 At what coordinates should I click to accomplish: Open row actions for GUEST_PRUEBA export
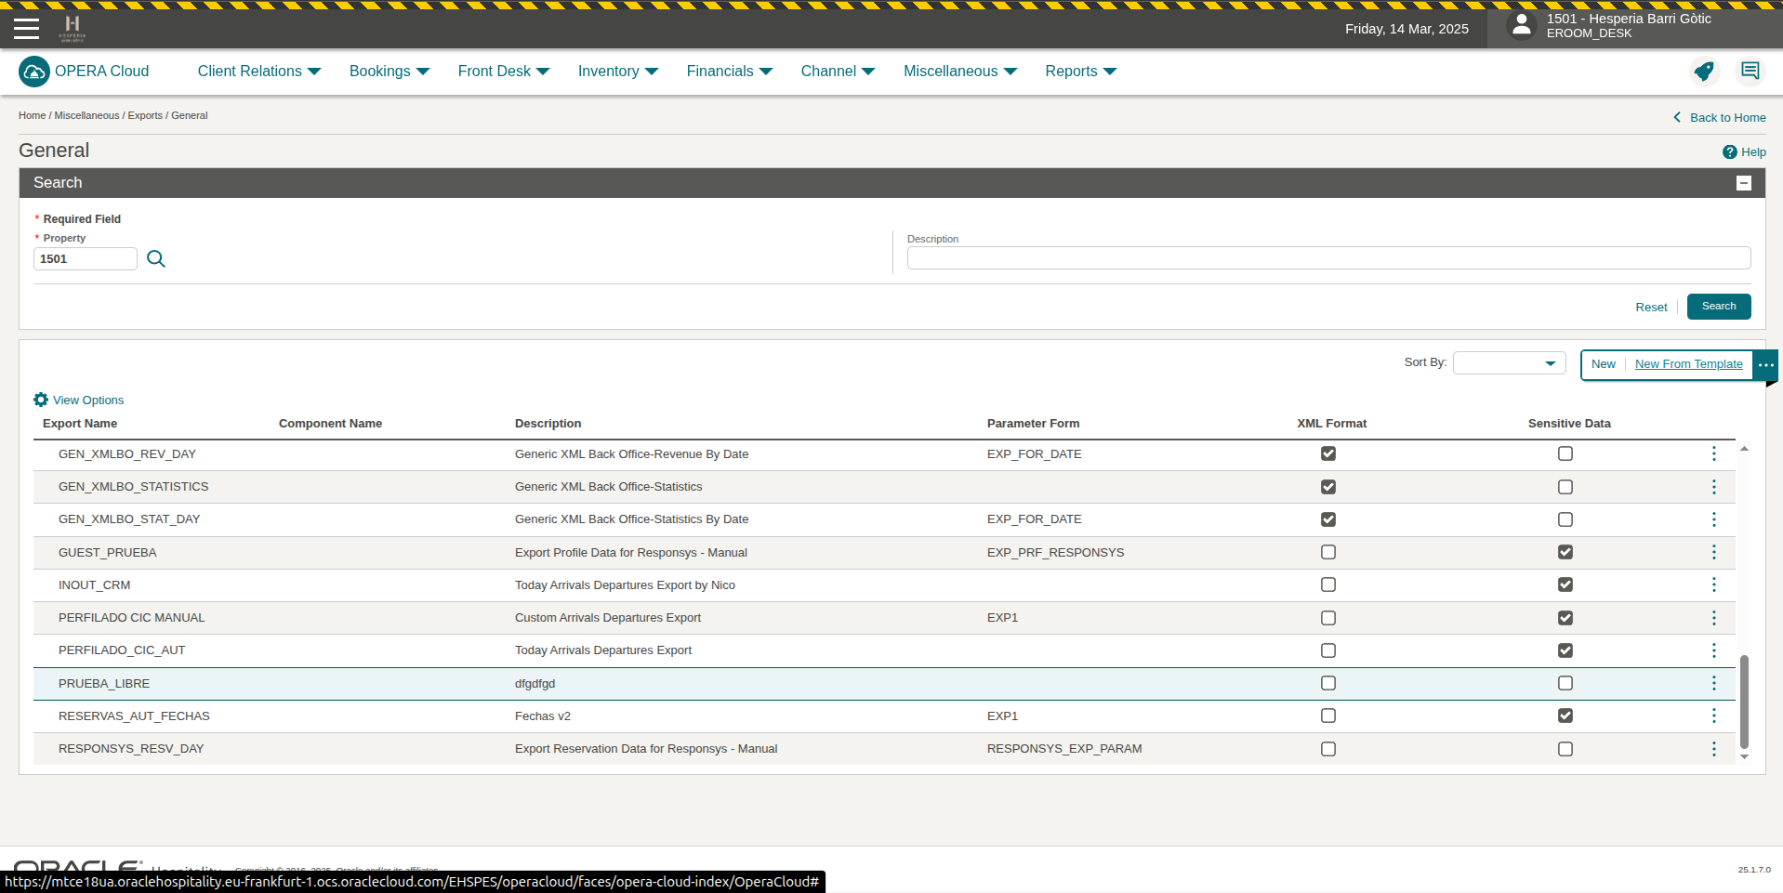pyautogui.click(x=1713, y=552)
